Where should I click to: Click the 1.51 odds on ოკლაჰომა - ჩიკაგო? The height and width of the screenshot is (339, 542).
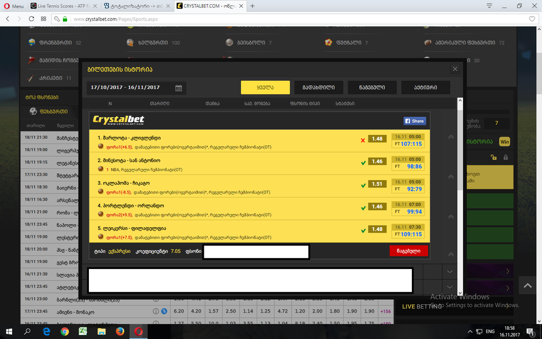[x=377, y=184]
